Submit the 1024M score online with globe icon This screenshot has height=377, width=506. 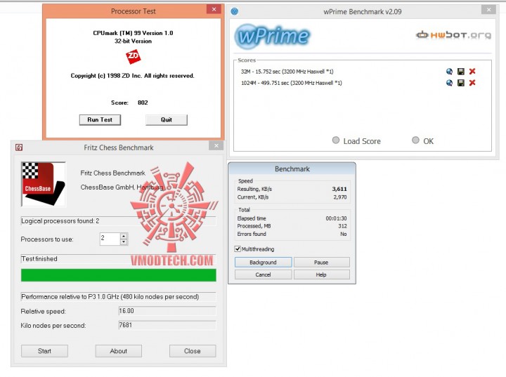[x=449, y=83]
